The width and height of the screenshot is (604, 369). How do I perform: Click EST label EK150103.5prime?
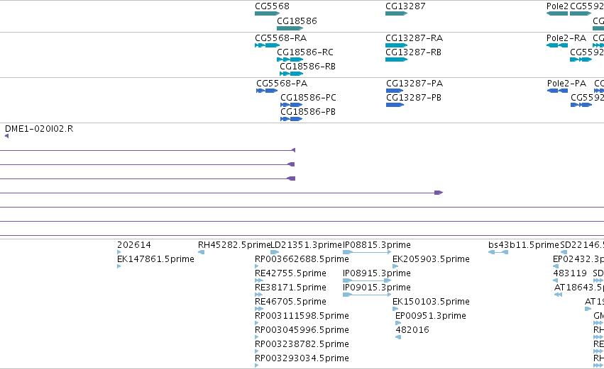point(431,302)
